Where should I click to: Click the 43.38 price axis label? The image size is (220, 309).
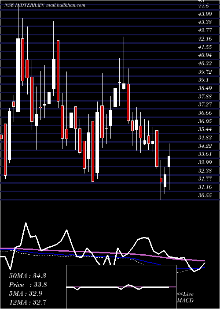[x=205, y=22]
